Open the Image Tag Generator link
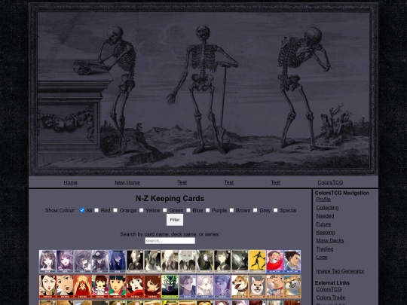Screen dimensions: 407x305 point(340,271)
